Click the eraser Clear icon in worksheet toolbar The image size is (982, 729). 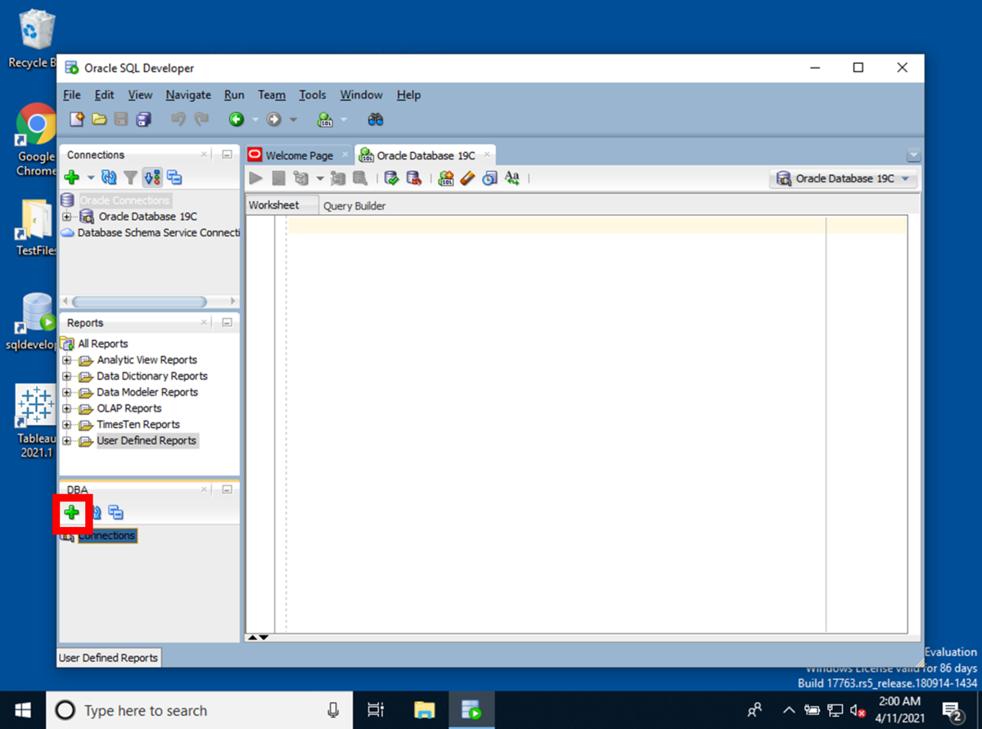coord(467,178)
